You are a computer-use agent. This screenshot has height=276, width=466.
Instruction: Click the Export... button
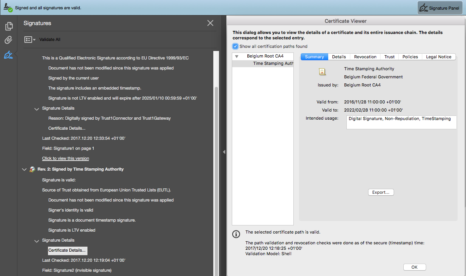point(380,192)
